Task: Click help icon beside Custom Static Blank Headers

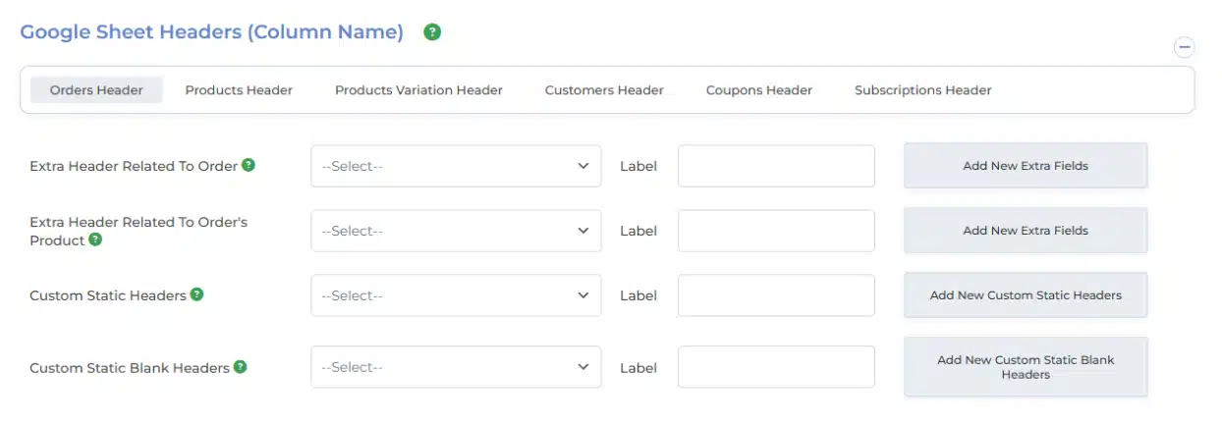Action: [x=240, y=367]
